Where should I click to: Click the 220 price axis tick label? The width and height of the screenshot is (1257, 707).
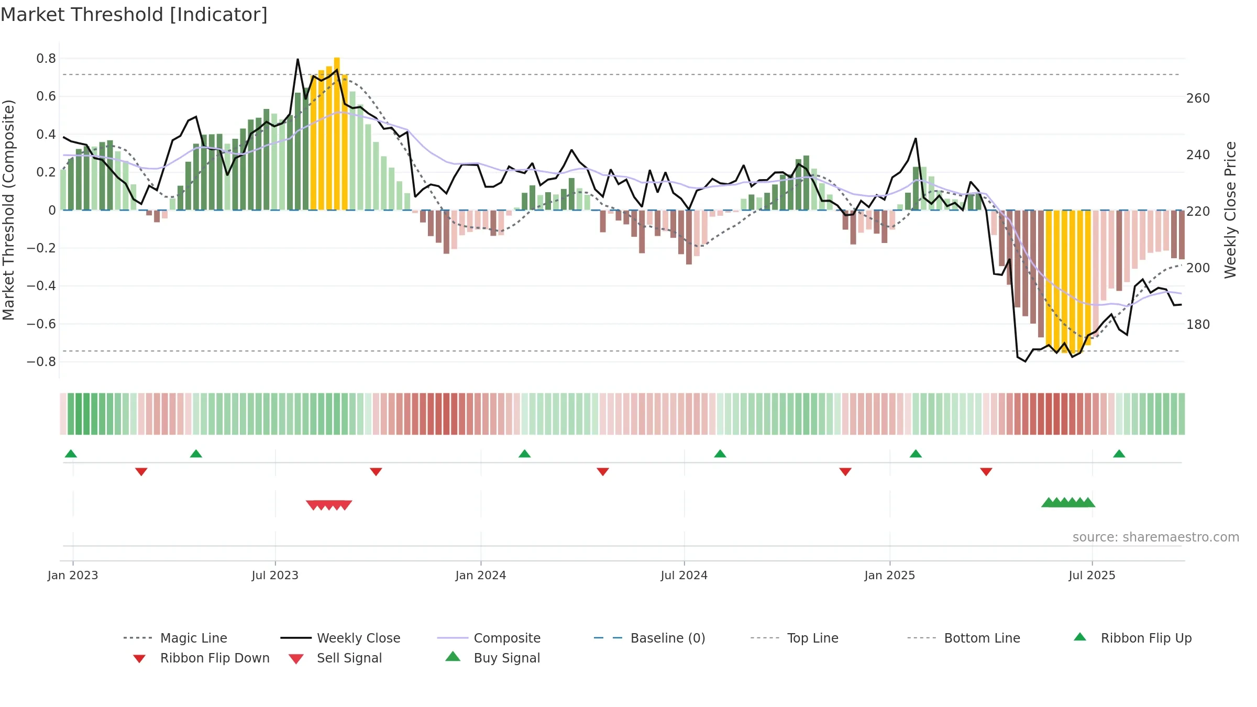tap(1198, 212)
